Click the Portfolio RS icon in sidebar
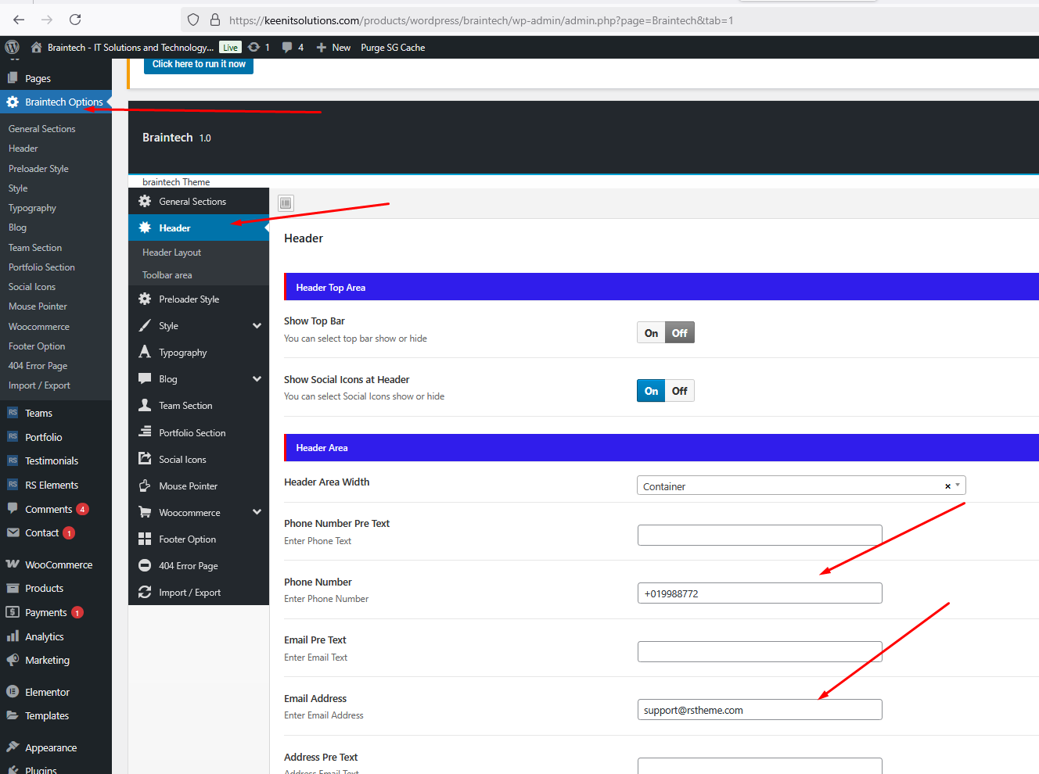The width and height of the screenshot is (1039, 774). [13, 436]
